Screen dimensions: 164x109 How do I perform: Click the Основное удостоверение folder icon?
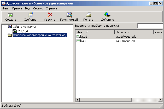[x=10, y=35]
